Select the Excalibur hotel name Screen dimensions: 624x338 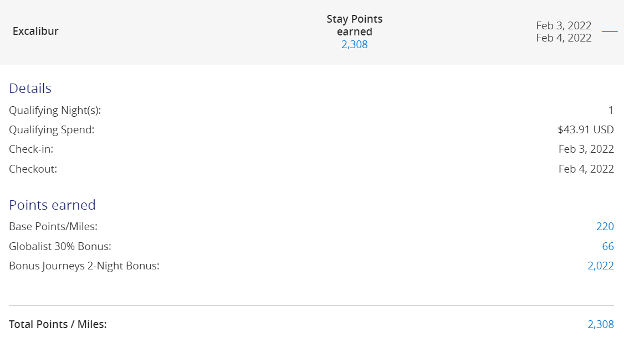[x=35, y=31]
